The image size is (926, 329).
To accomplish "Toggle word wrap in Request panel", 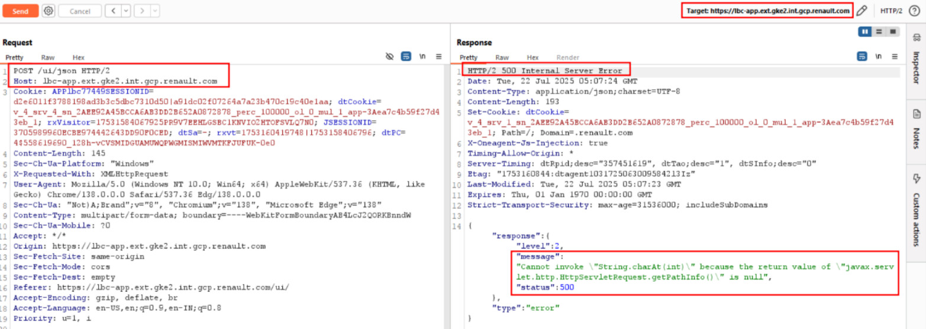I will coord(406,57).
